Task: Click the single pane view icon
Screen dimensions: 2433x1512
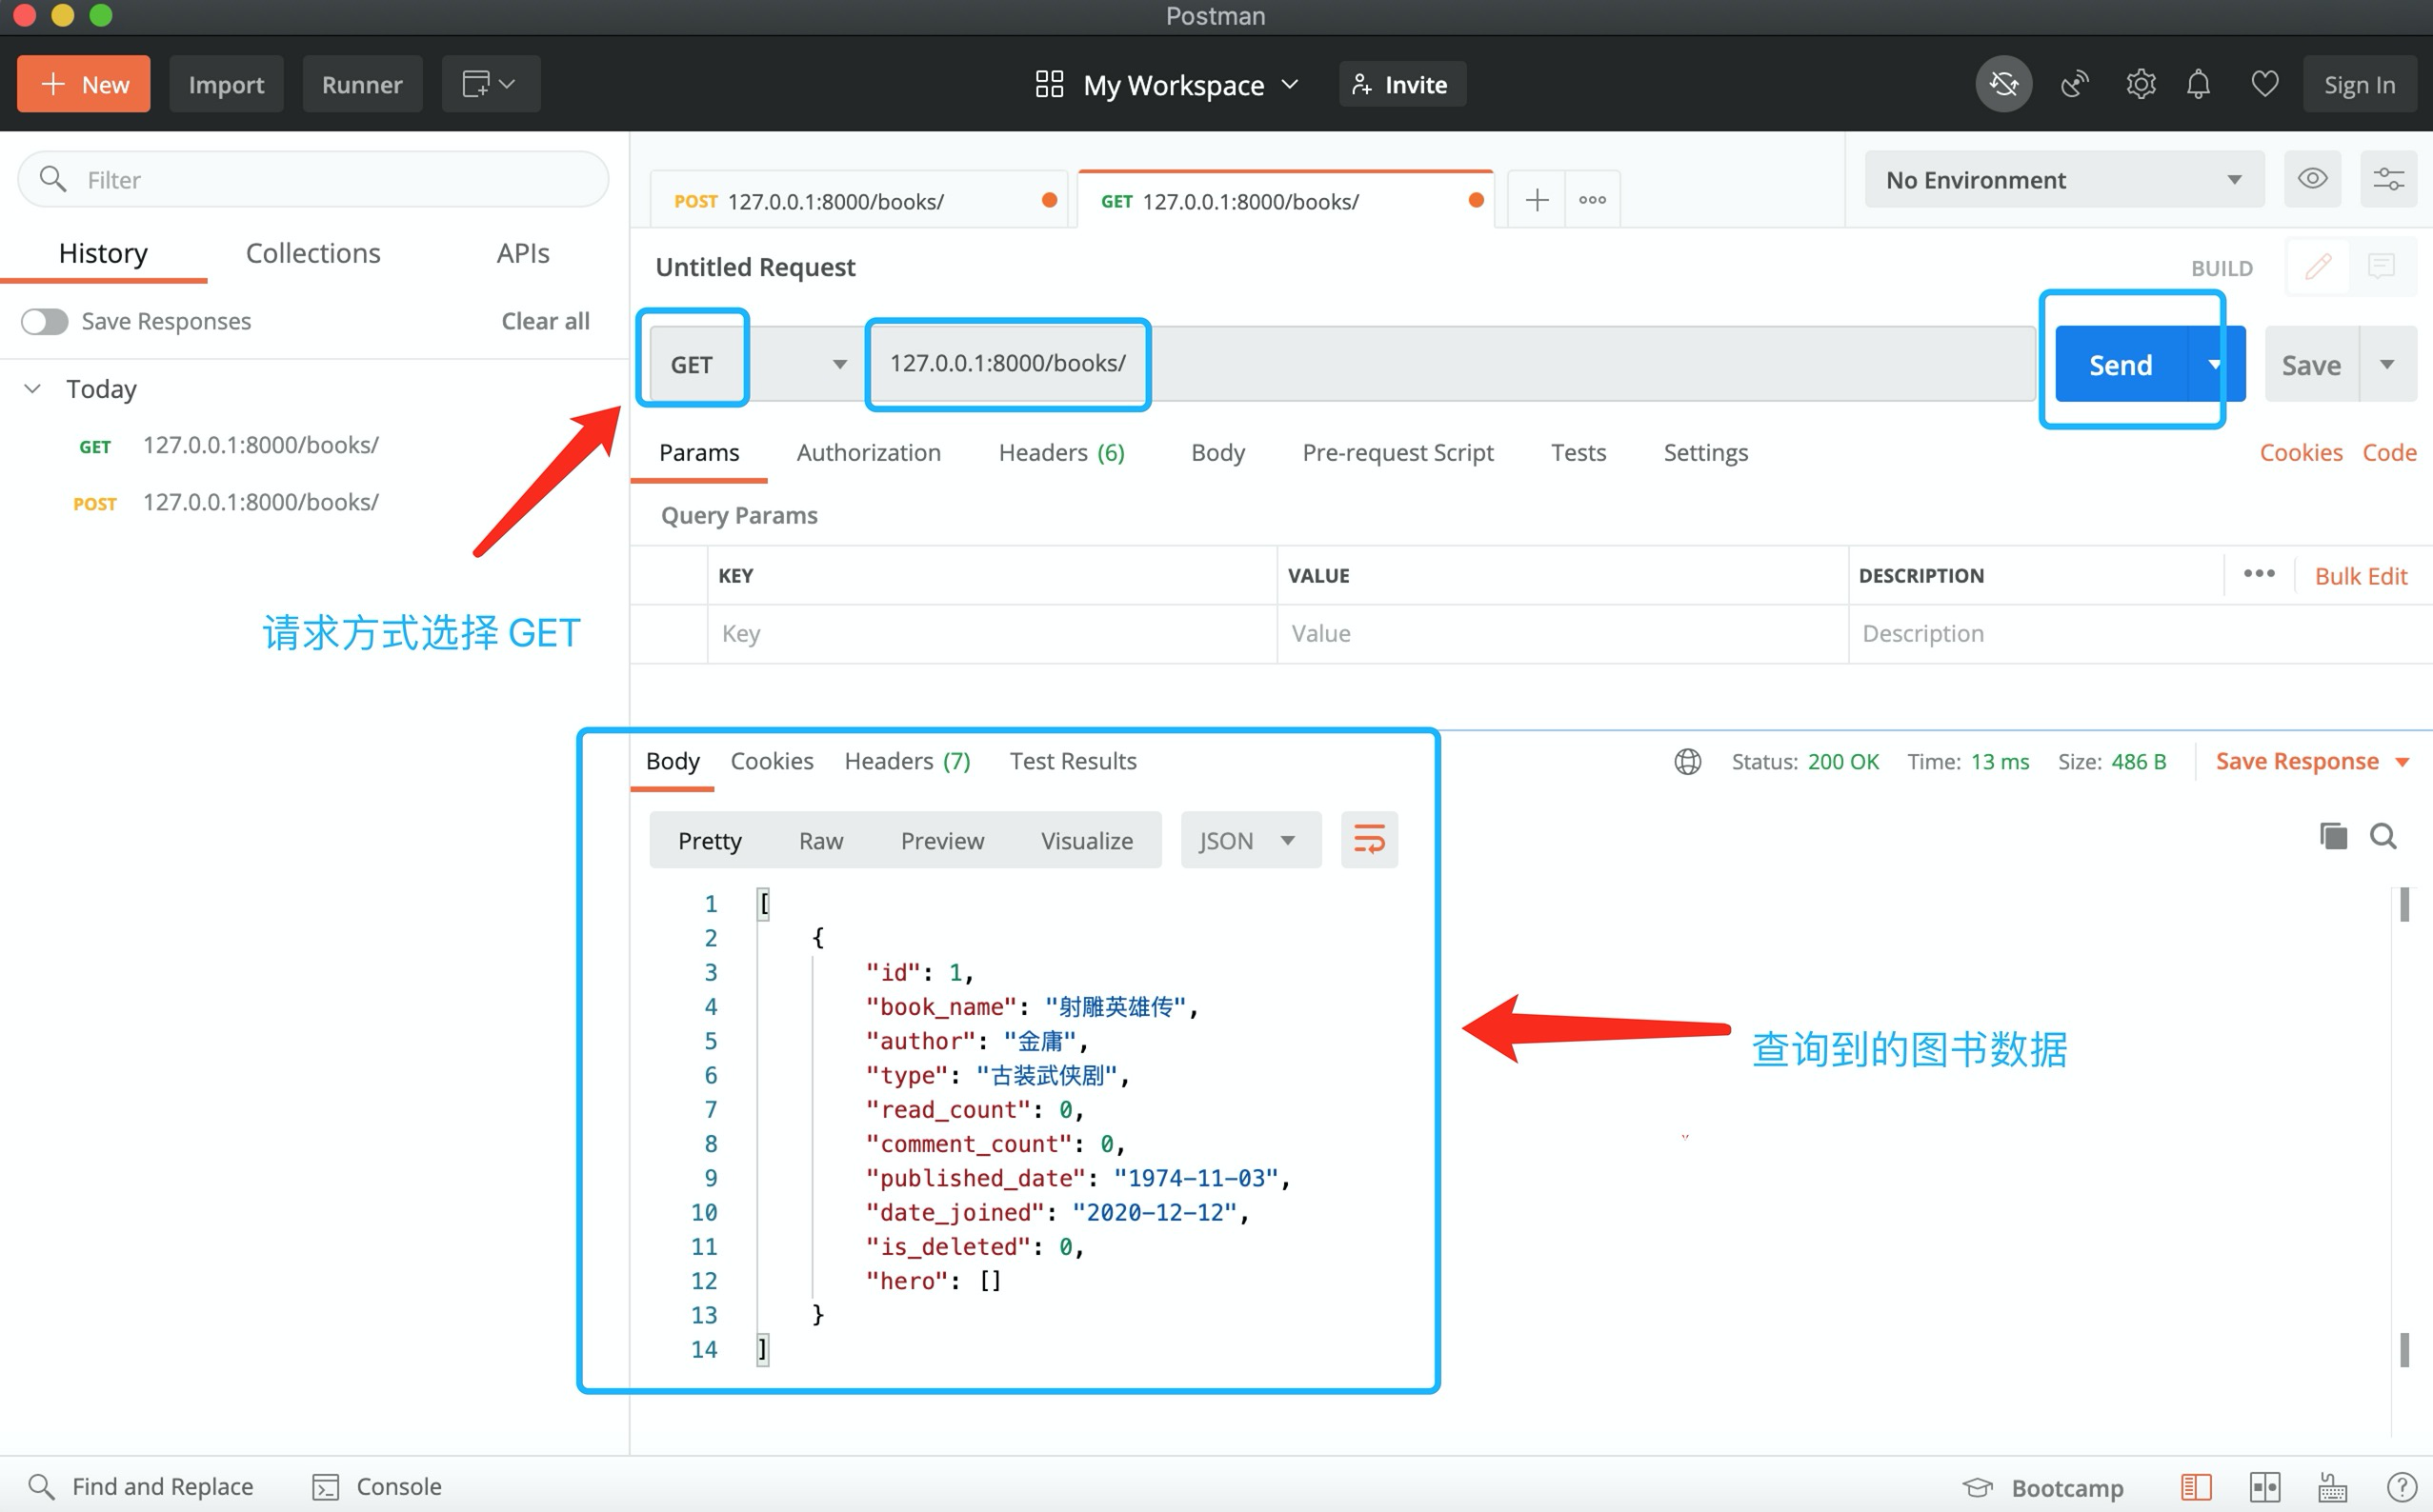Action: [2196, 1487]
